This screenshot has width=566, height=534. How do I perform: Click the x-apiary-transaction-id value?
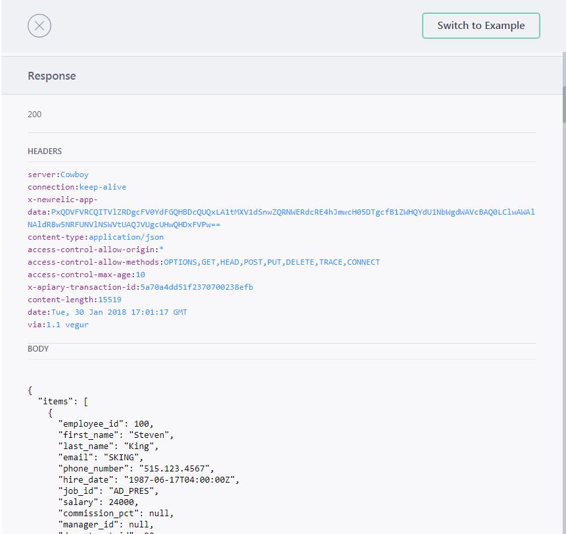pyautogui.click(x=197, y=287)
